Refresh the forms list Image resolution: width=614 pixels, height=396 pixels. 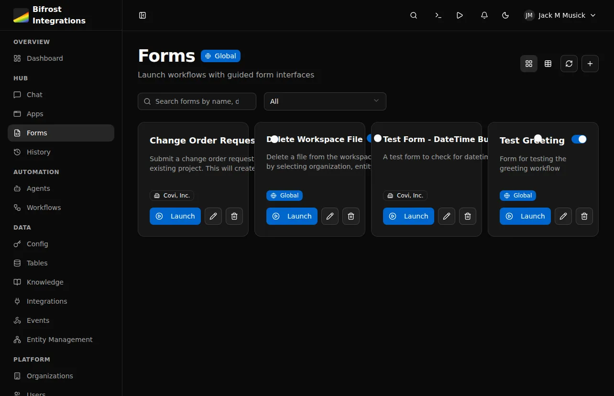569,63
